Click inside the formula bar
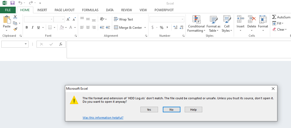 tap(179, 49)
